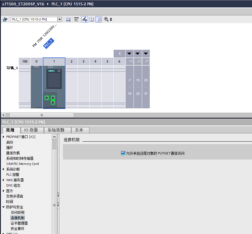Toggle the NAME module labels icon
The width and height of the screenshot is (252, 234).
[77, 19]
